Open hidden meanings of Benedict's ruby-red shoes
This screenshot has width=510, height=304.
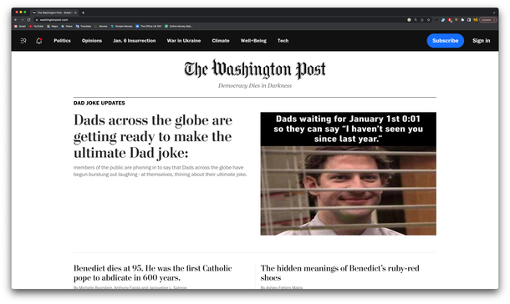point(340,273)
